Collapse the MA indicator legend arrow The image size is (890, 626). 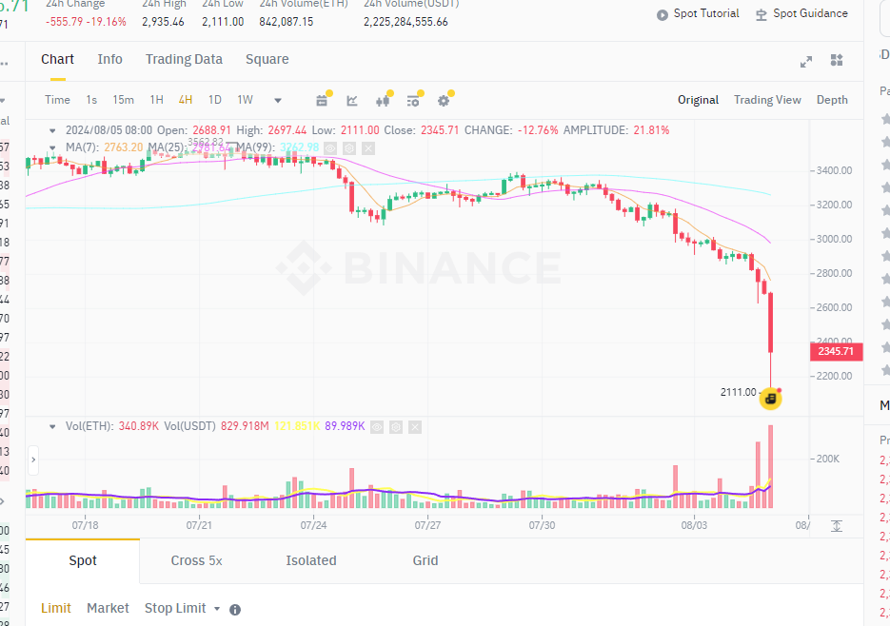(51, 147)
